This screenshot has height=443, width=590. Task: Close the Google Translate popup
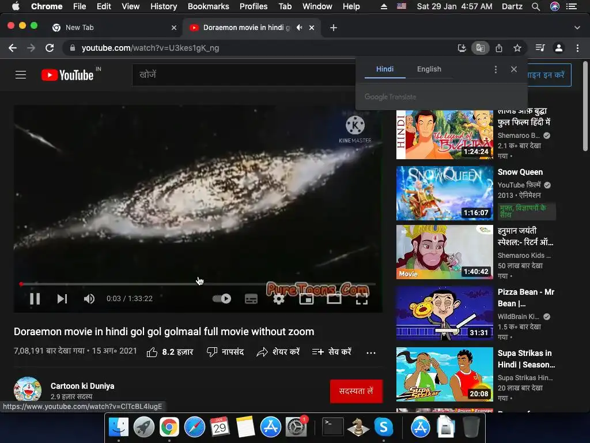point(513,69)
